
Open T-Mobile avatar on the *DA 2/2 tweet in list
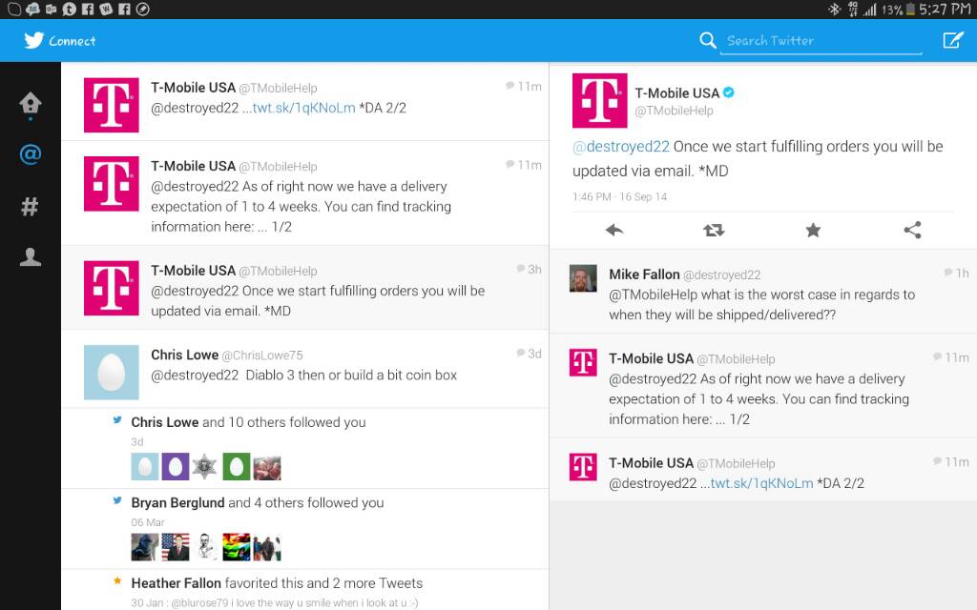tap(111, 105)
